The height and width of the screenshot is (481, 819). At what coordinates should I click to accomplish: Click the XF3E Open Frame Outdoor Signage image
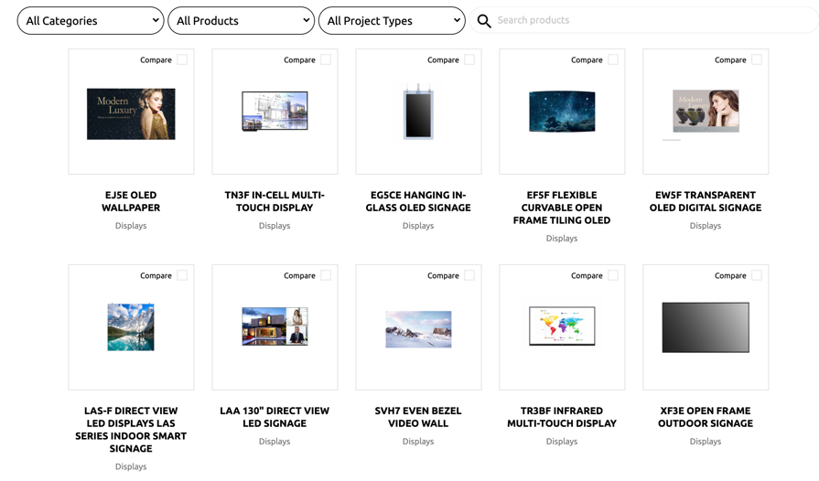coord(706,327)
